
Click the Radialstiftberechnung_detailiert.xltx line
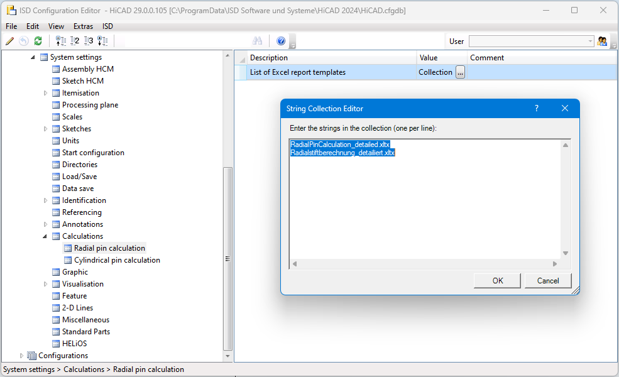tap(342, 153)
